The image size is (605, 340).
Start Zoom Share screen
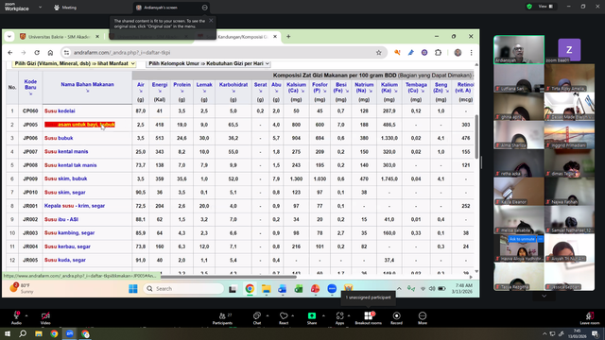pos(312,317)
